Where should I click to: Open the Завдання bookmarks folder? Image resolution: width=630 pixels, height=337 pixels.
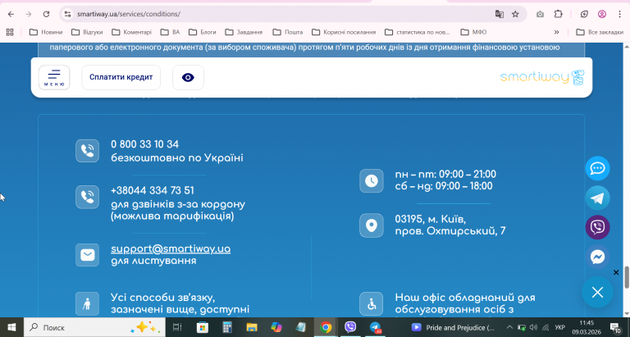244,32
